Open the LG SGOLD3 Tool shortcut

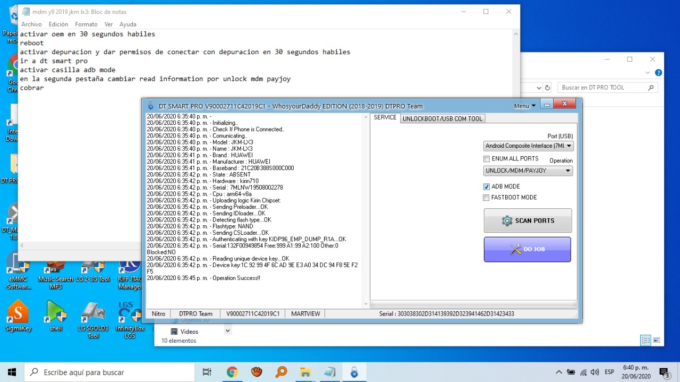pos(93,320)
